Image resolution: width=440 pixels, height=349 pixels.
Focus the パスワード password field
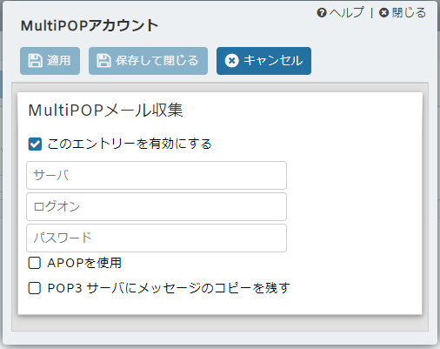coord(157,238)
